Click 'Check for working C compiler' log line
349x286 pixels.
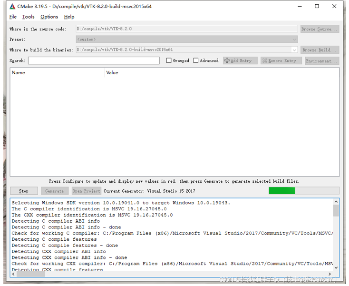172,233
